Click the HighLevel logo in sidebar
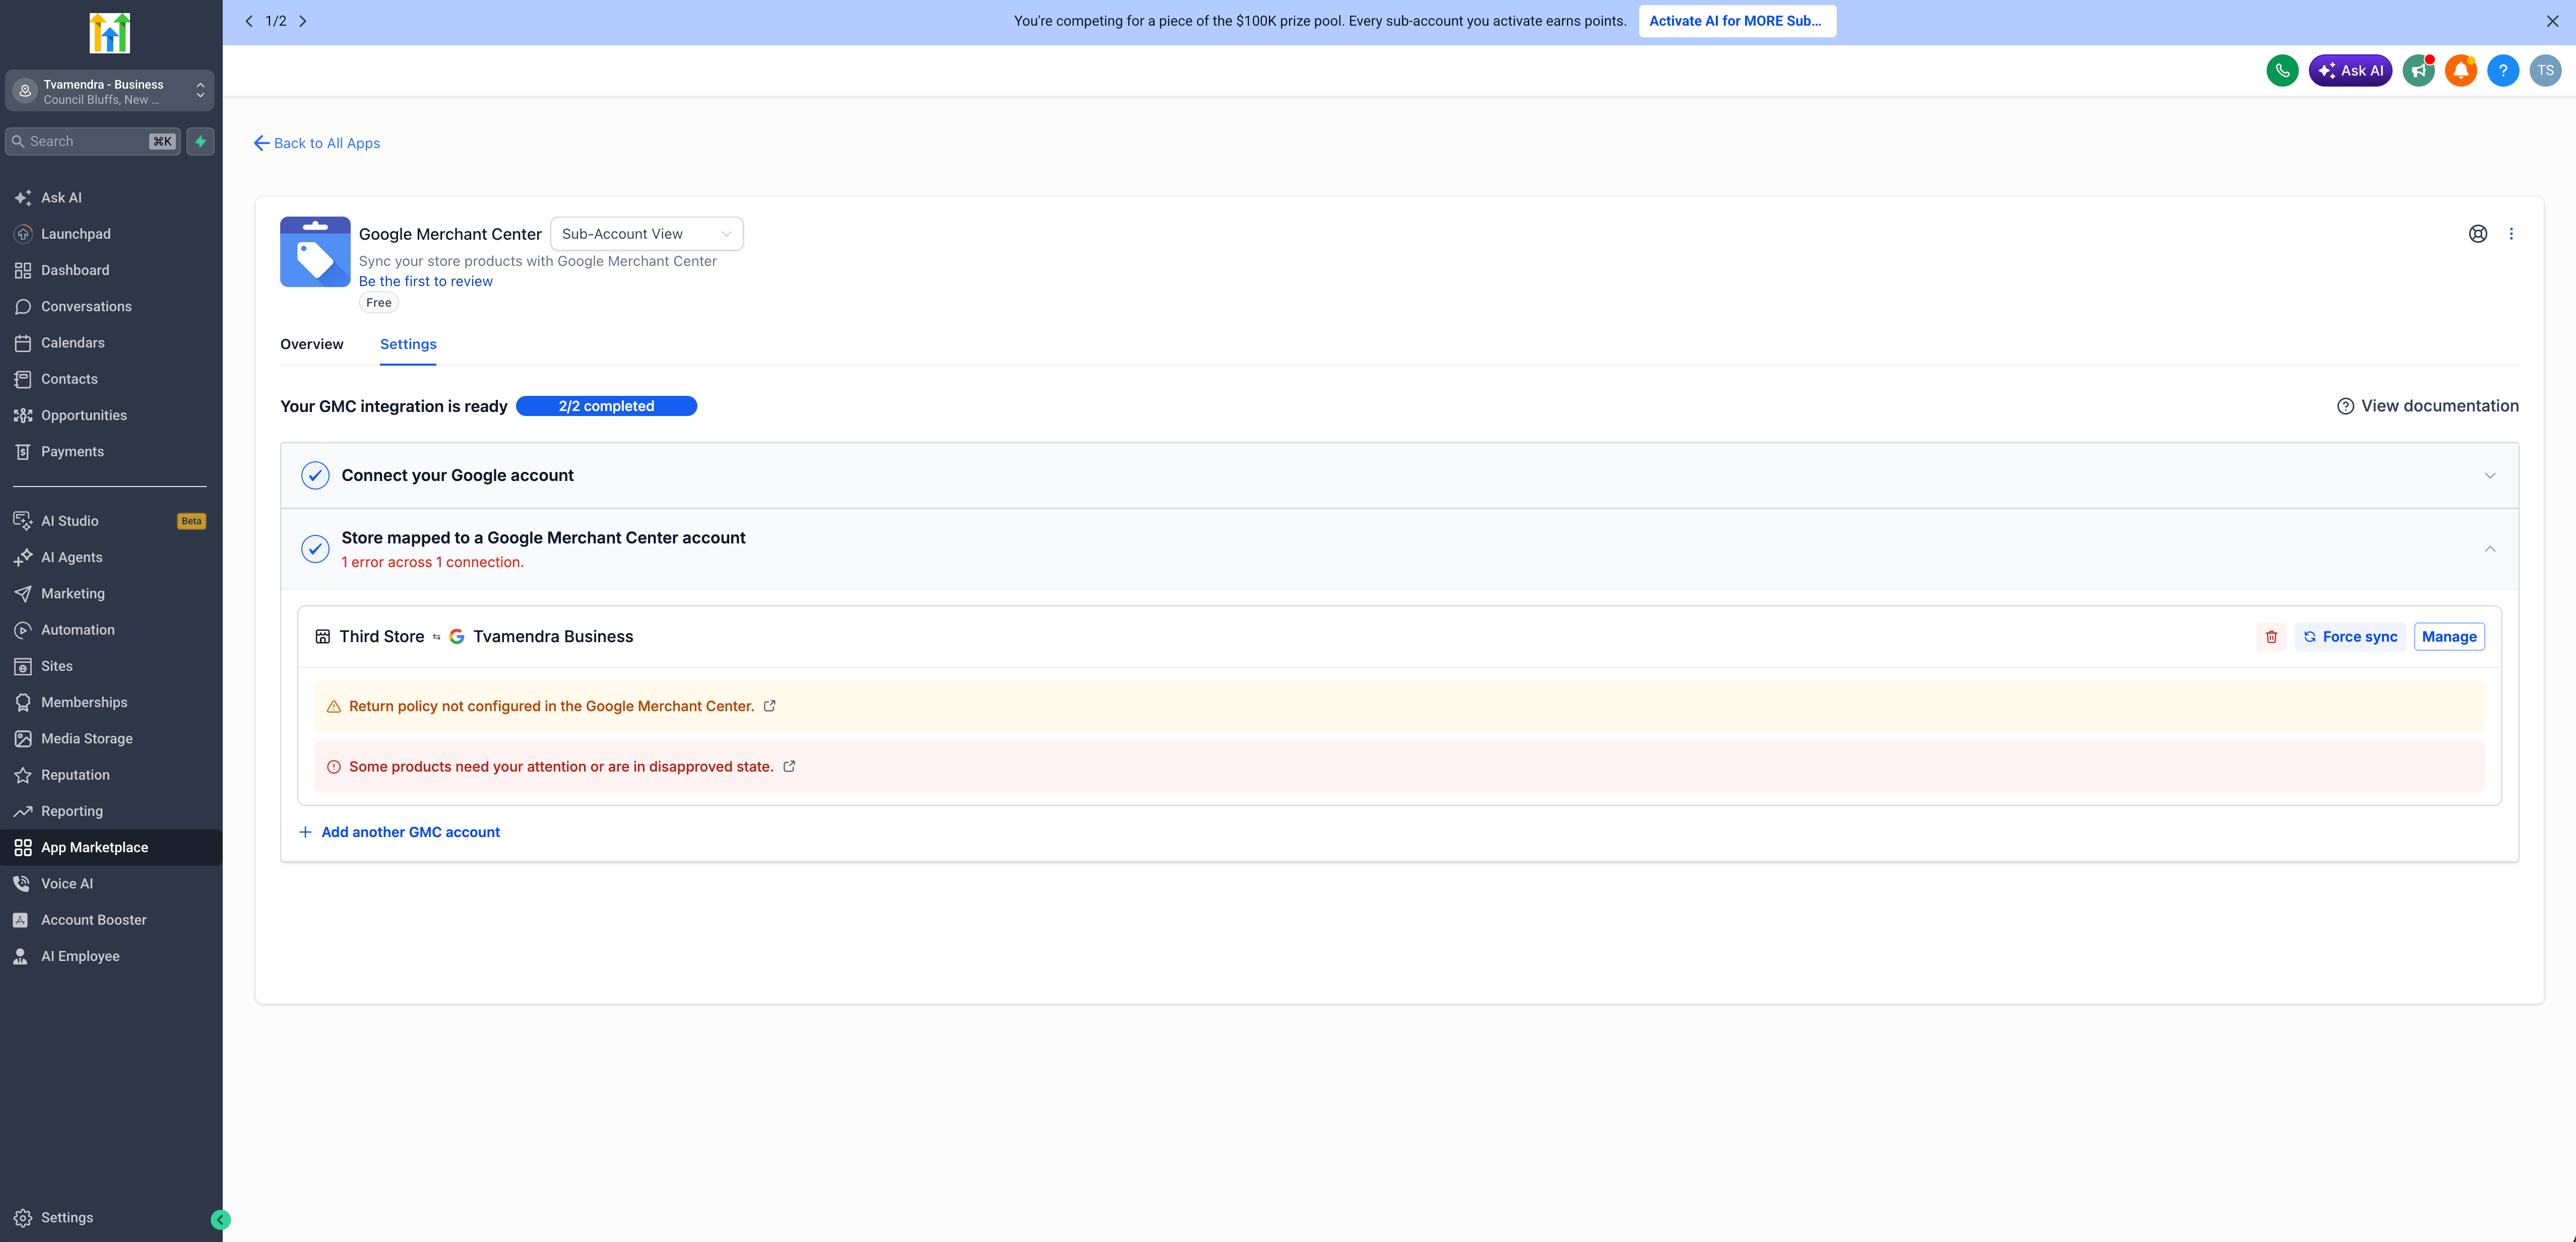 point(110,33)
